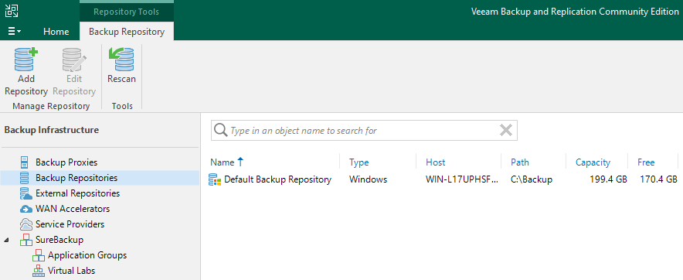Viewport: 683px width, 280px height.
Task: Clear the search with the X button
Action: point(506,130)
